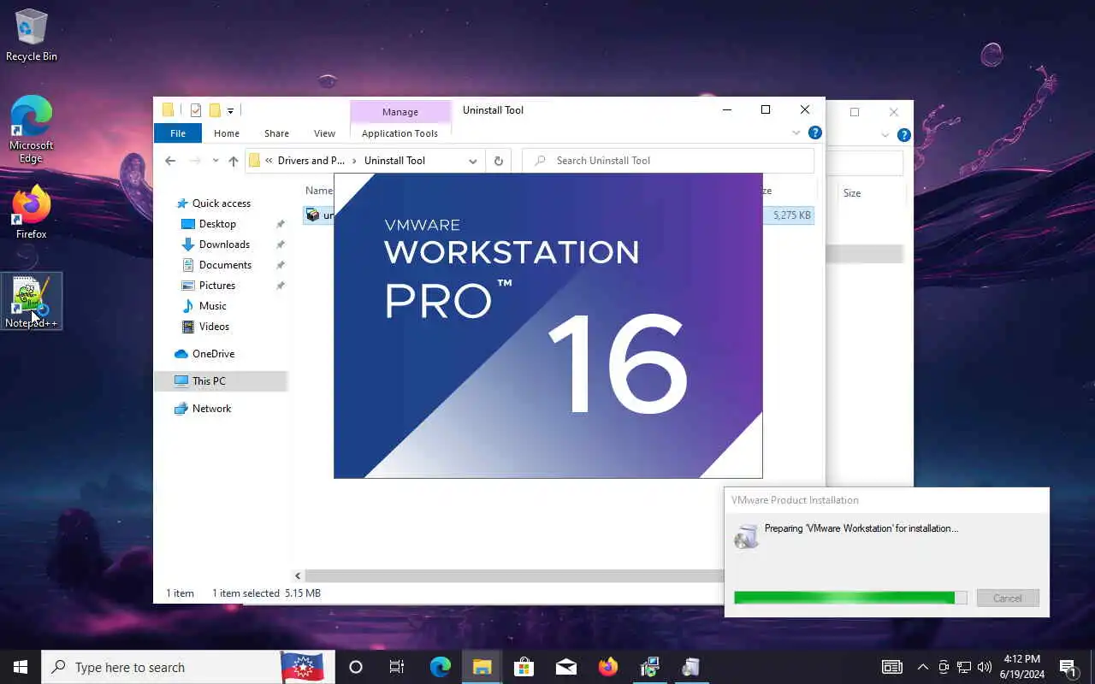
Task: Open Pictures in the navigation pane
Action: tap(217, 286)
